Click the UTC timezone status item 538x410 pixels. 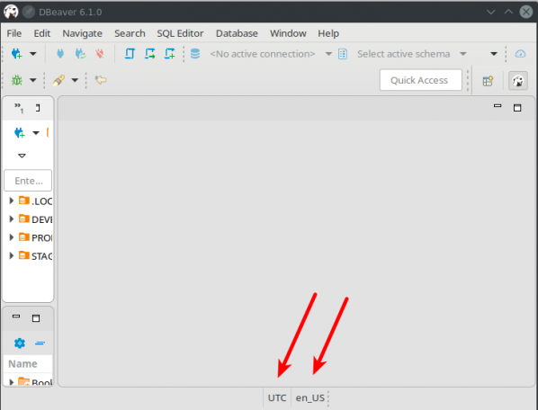coord(277,397)
